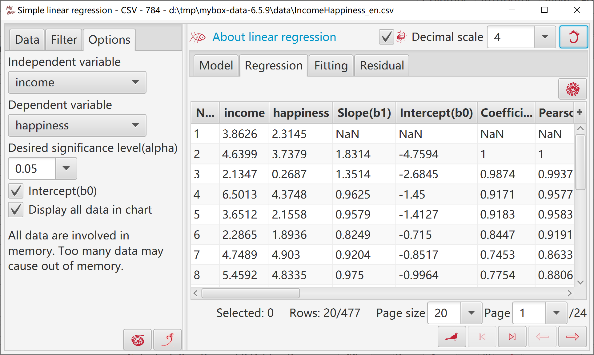Click the MyBox app icon in title bar

coord(10,10)
